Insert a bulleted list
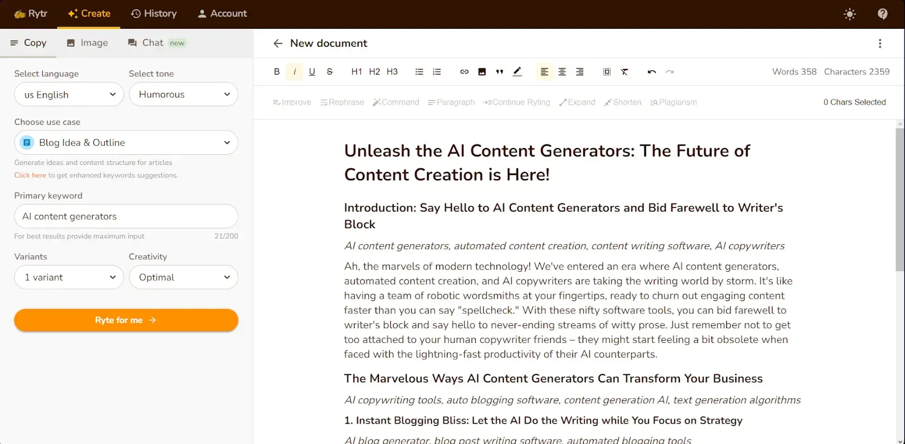 419,72
